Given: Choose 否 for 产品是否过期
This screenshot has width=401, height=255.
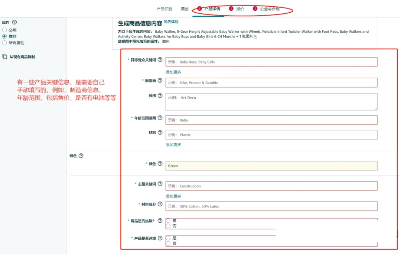Looking at the screenshot, I should click(168, 243).
